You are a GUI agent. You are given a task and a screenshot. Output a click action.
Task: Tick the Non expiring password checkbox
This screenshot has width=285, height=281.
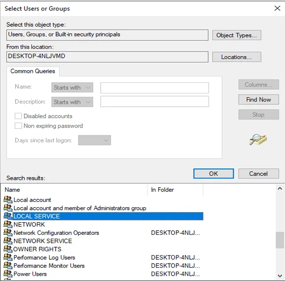tap(18, 126)
